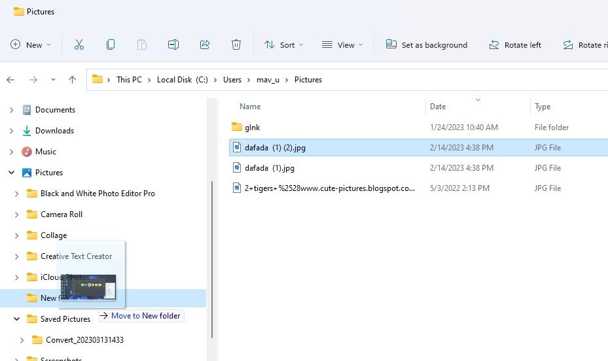
Task: Open the View dropdown
Action: point(342,44)
